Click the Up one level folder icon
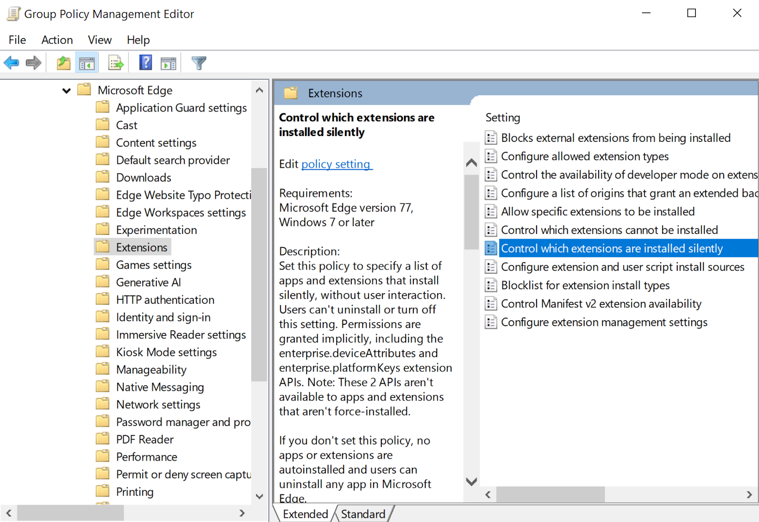The height and width of the screenshot is (522, 759). (63, 62)
